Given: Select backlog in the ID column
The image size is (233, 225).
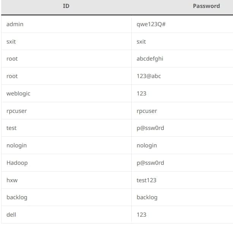Looking at the screenshot, I should [17, 197].
